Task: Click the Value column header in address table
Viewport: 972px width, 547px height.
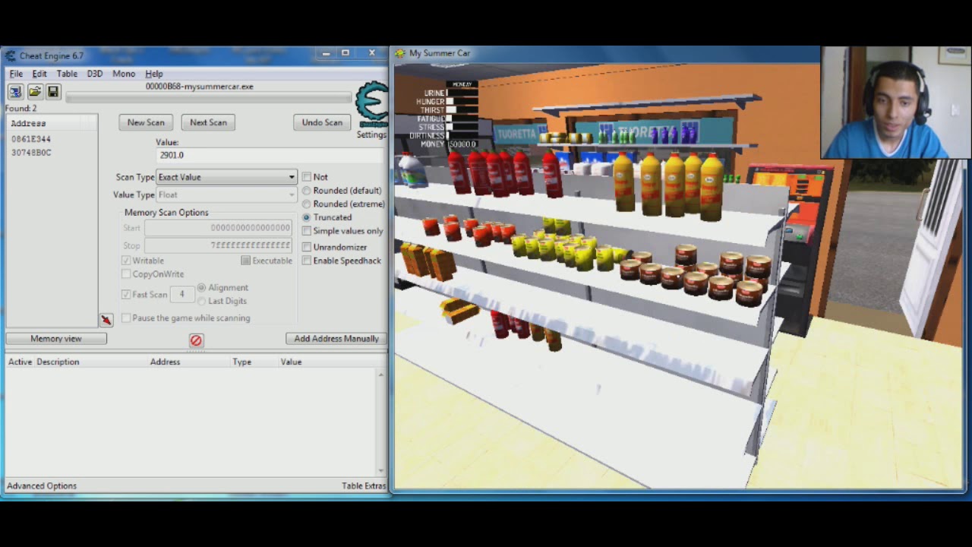Action: (x=291, y=362)
